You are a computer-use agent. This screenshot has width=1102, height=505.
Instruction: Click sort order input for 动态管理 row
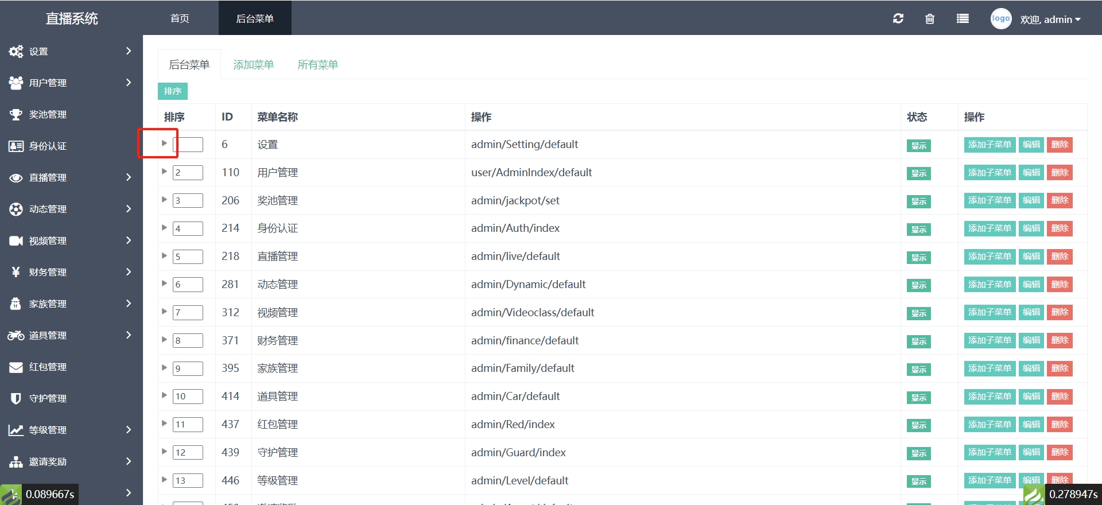pyautogui.click(x=188, y=285)
